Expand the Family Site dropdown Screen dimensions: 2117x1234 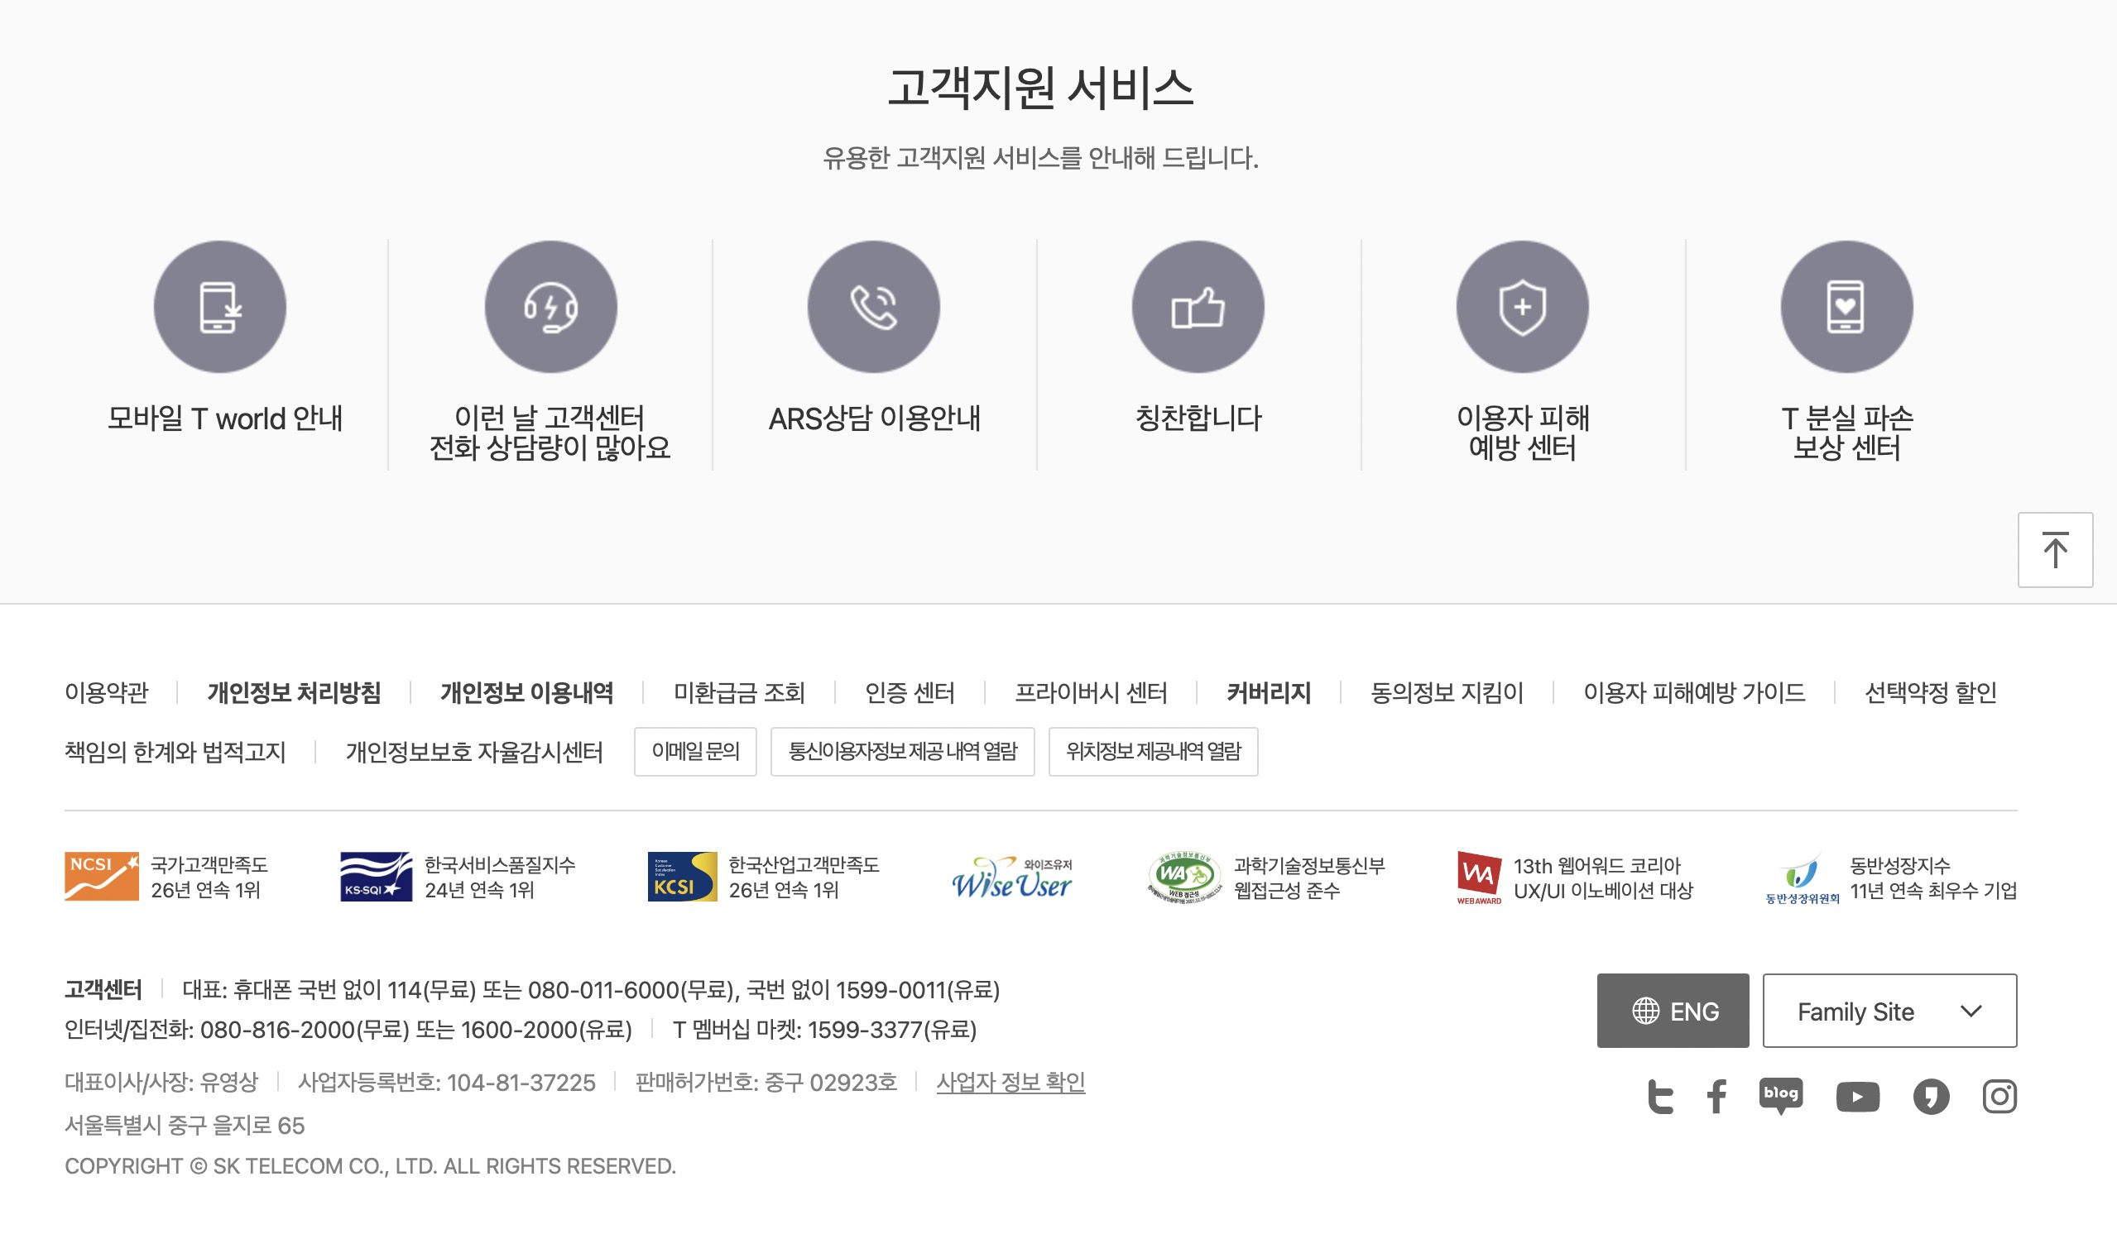pyautogui.click(x=1889, y=1011)
